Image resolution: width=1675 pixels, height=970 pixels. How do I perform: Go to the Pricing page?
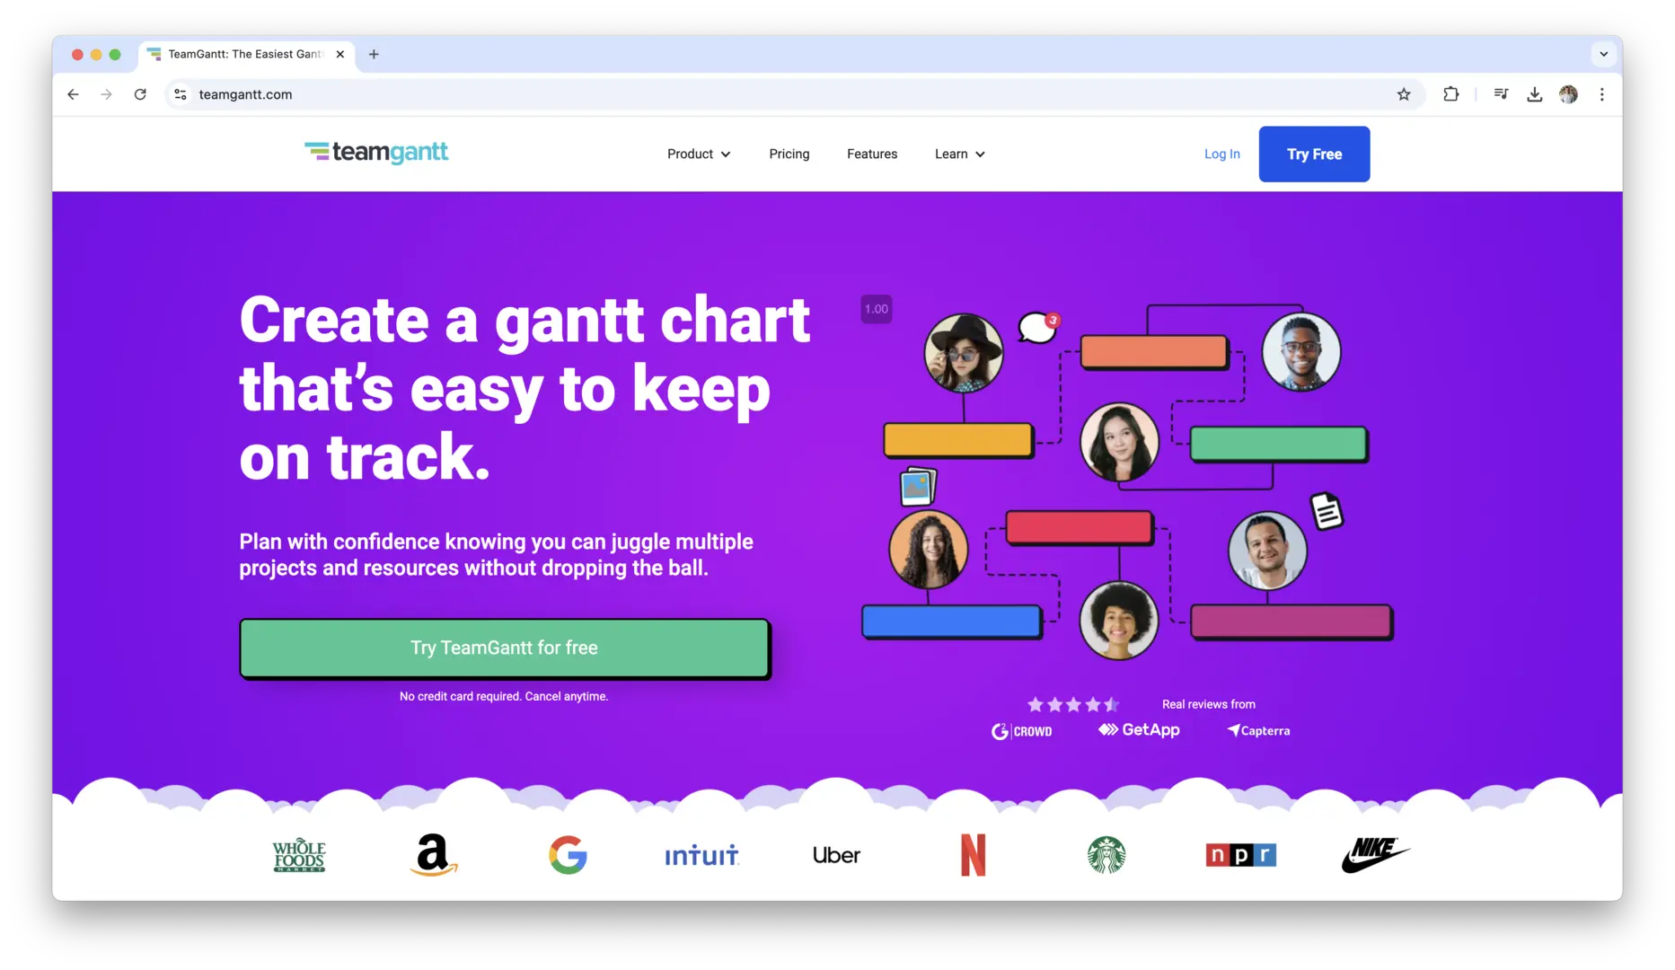point(789,154)
